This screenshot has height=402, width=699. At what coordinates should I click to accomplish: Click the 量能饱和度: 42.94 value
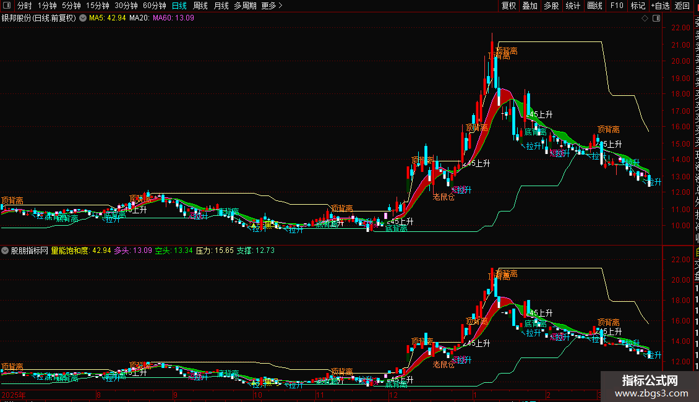click(x=80, y=250)
